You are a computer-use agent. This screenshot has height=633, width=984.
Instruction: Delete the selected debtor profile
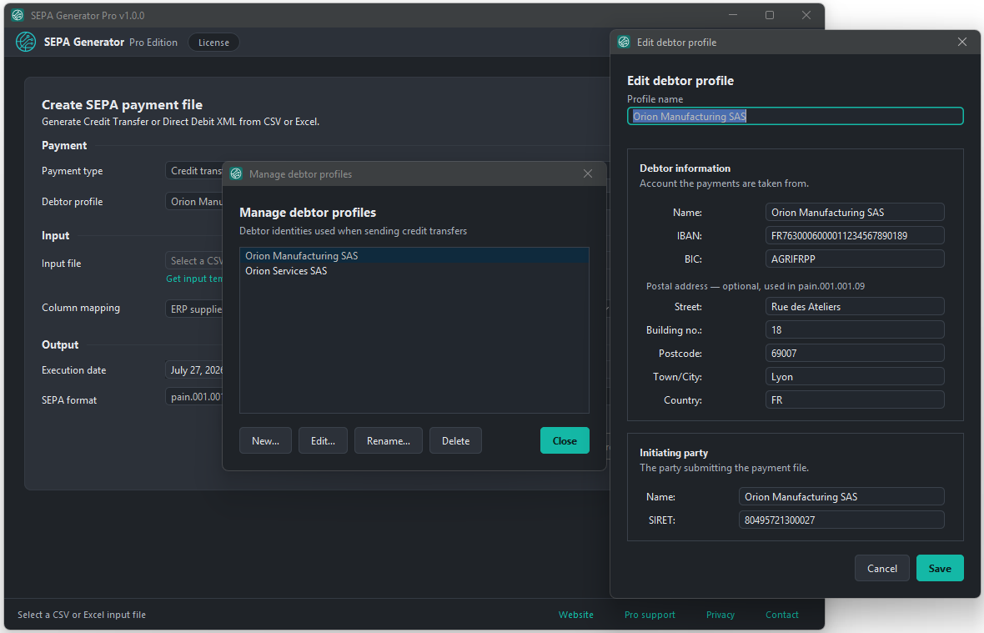(455, 440)
